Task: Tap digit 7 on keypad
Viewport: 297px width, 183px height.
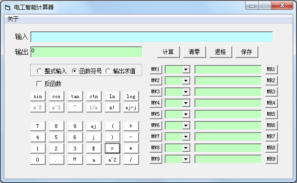Action: 38,126
